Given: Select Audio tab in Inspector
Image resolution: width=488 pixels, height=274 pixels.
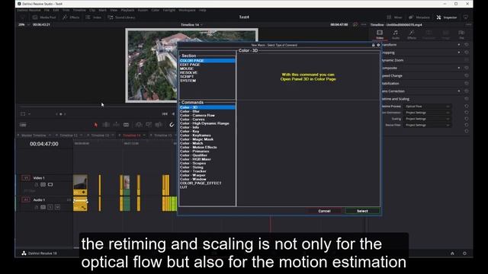Looking at the screenshot, I should [x=396, y=34].
